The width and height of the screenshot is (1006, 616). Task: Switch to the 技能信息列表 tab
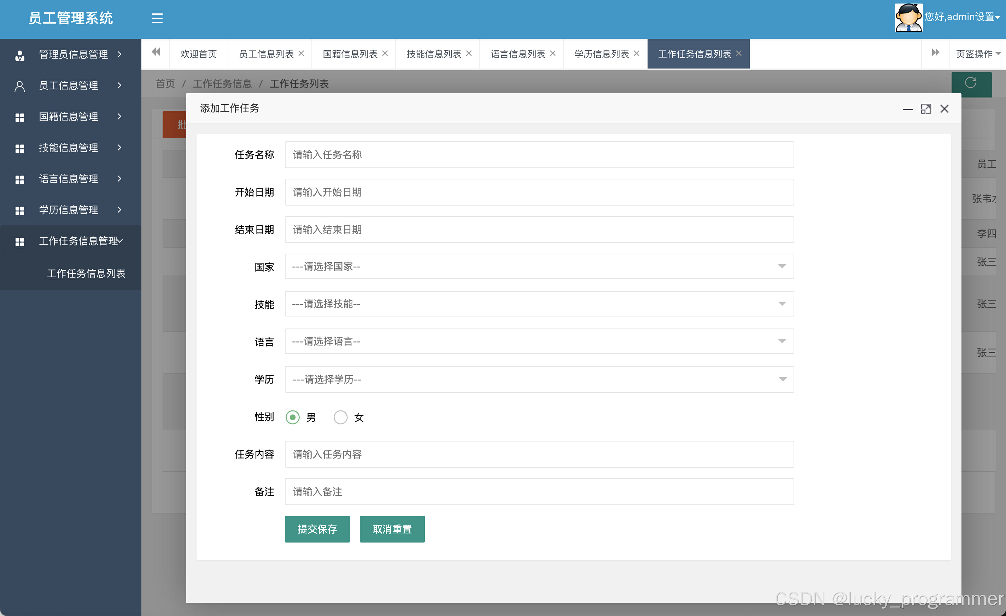[434, 54]
